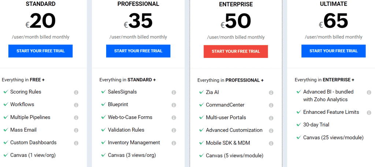The image size is (375, 167).
Task: Click info icon next to Multi-user Portals
Action: pyautogui.click(x=271, y=118)
